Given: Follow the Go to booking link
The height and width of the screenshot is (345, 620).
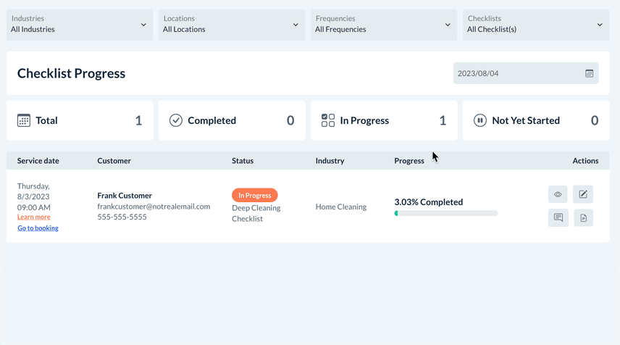Looking at the screenshot, I should pos(38,228).
